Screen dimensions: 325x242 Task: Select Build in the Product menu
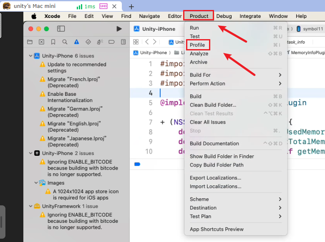click(236, 96)
